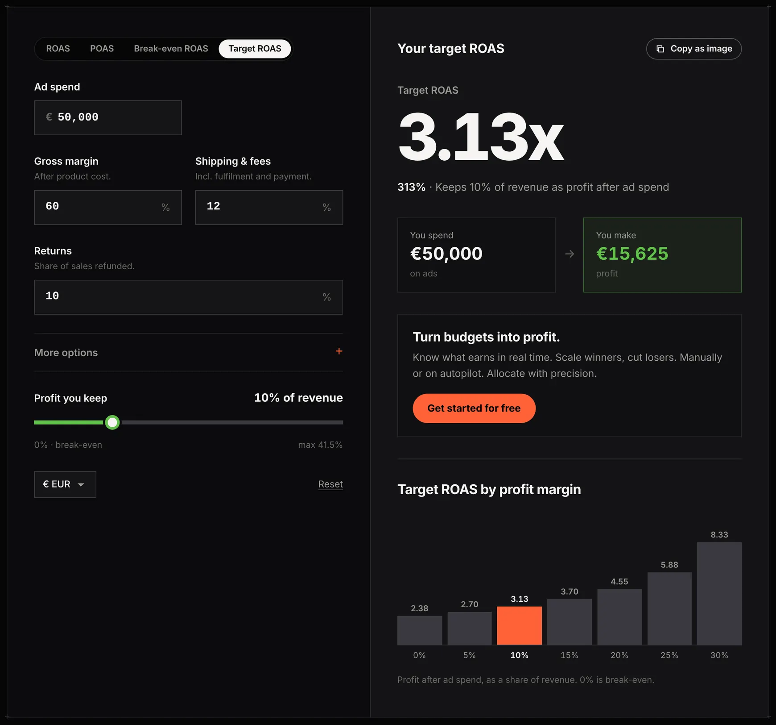Click the 5% bar labeled 2.70
Screen dimensions: 776x725
click(x=470, y=628)
